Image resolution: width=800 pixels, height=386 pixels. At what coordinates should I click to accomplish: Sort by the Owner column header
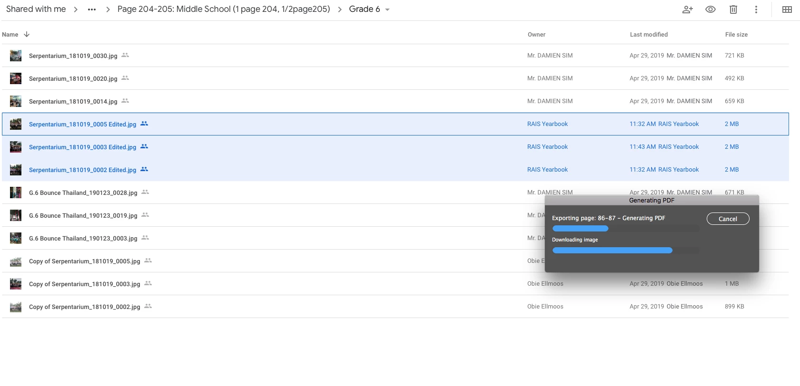[x=536, y=35]
